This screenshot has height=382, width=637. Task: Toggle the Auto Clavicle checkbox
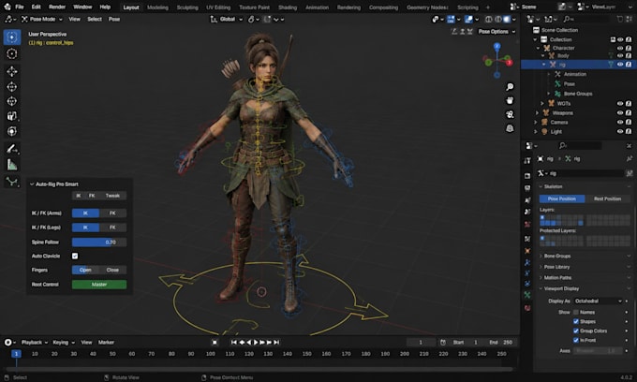75,256
